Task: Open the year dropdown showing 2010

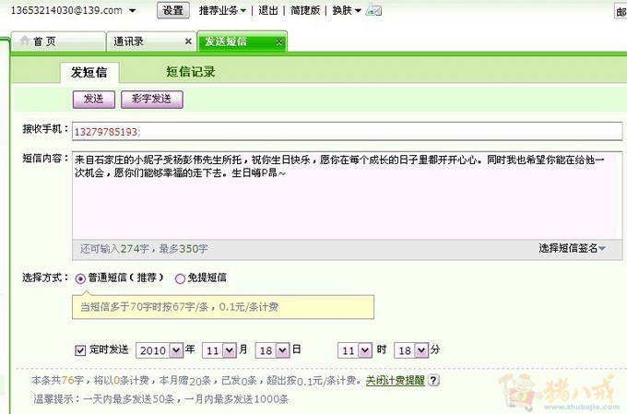Action: click(176, 350)
